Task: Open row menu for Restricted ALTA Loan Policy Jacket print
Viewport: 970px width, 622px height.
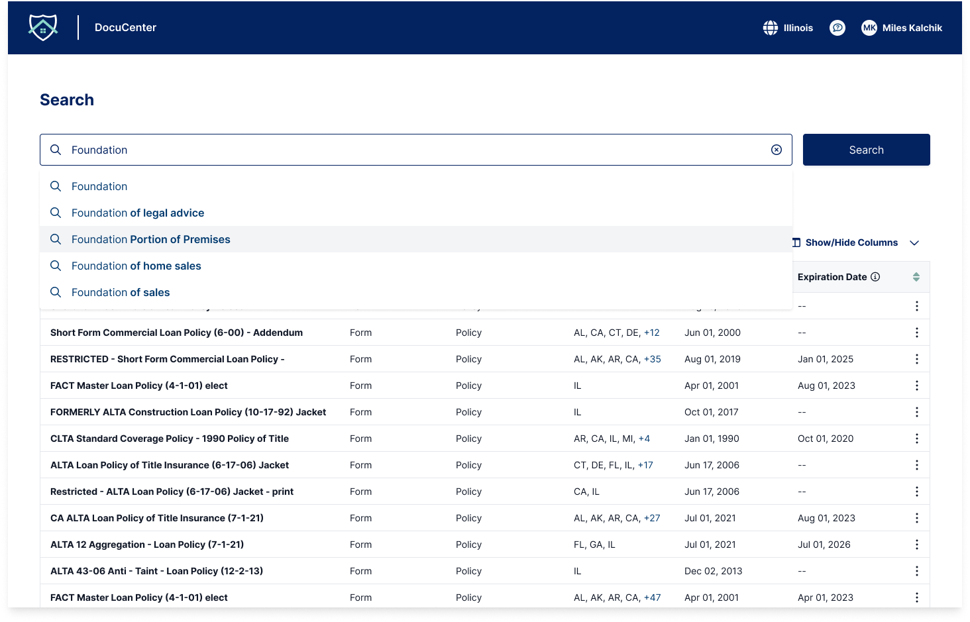Action: pyautogui.click(x=917, y=492)
